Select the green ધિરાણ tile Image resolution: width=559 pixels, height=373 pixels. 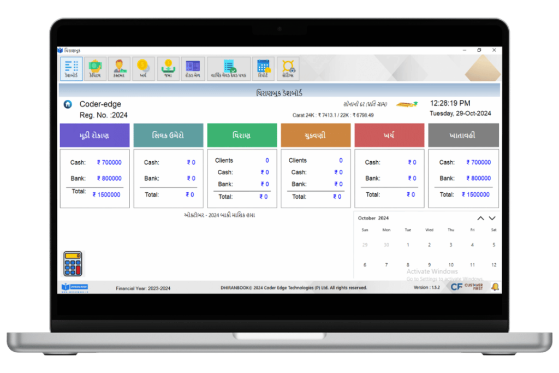(x=242, y=135)
